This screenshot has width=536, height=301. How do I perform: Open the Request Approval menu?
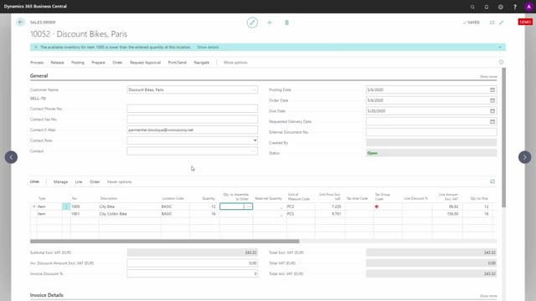145,63
